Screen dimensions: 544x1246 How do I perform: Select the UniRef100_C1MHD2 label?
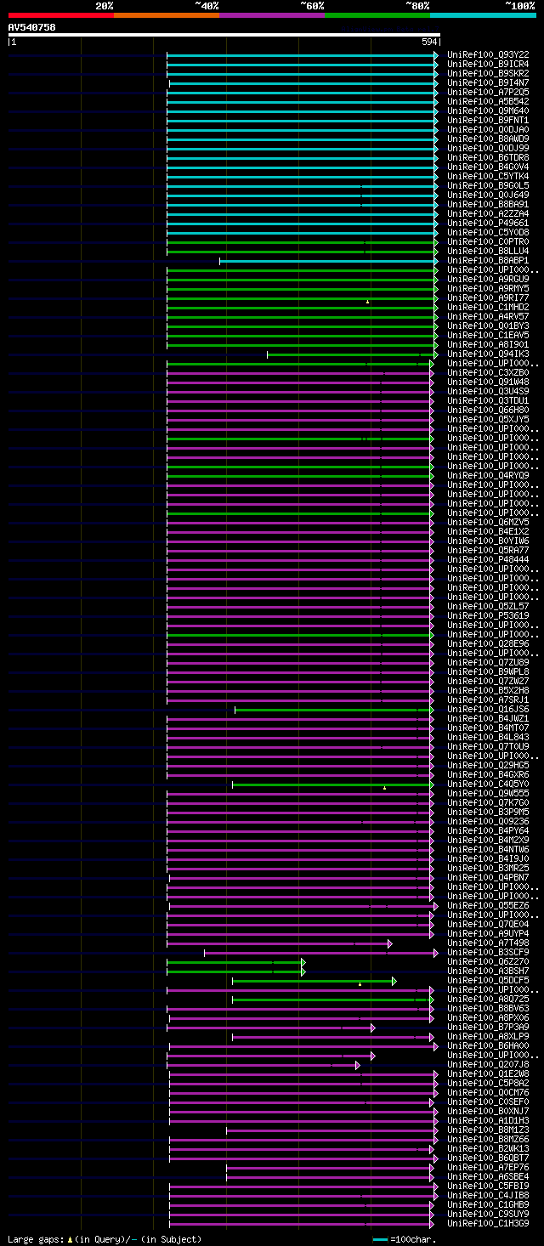pyautogui.click(x=488, y=308)
